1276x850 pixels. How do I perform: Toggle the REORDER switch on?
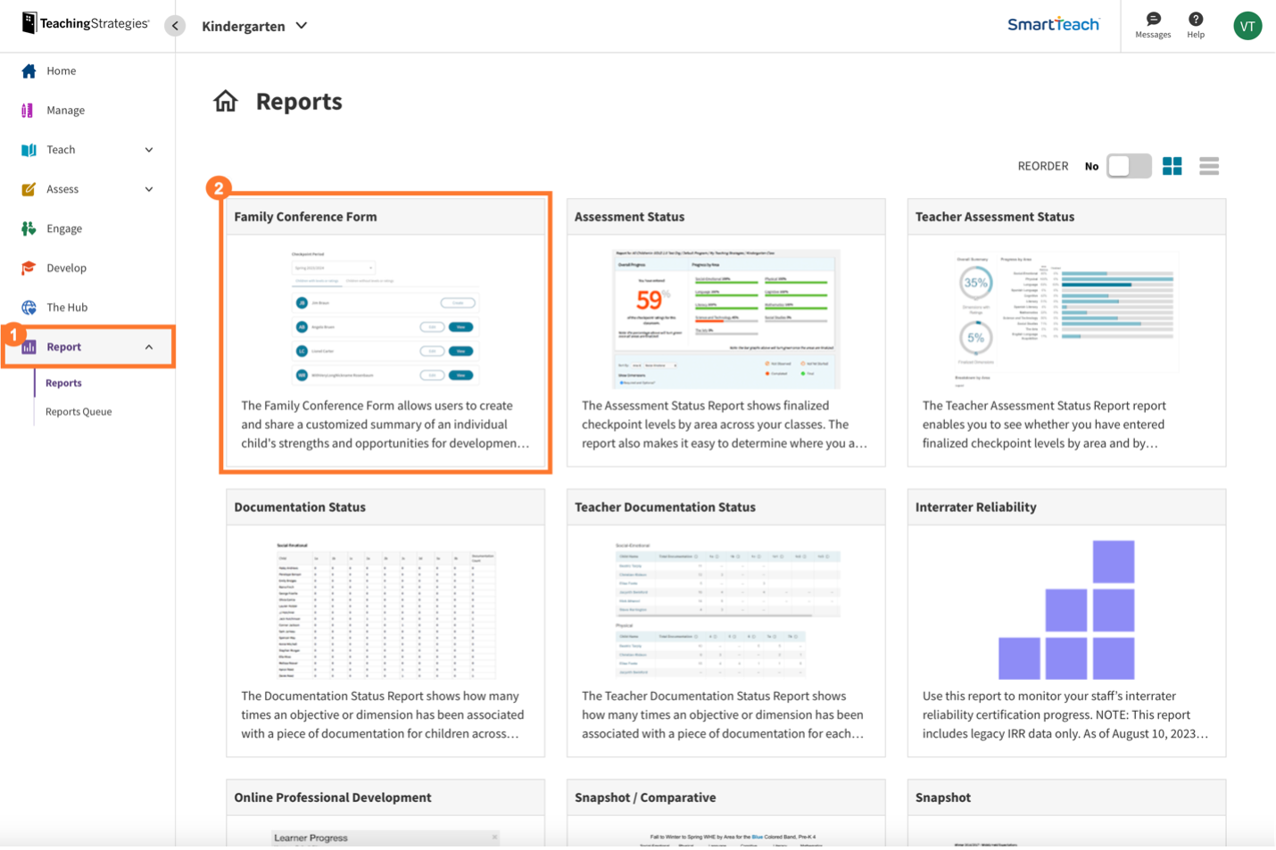coord(1129,166)
